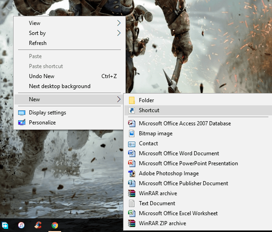Select the greyed Paste shortcut entry
272x232 pixels.
69,66
